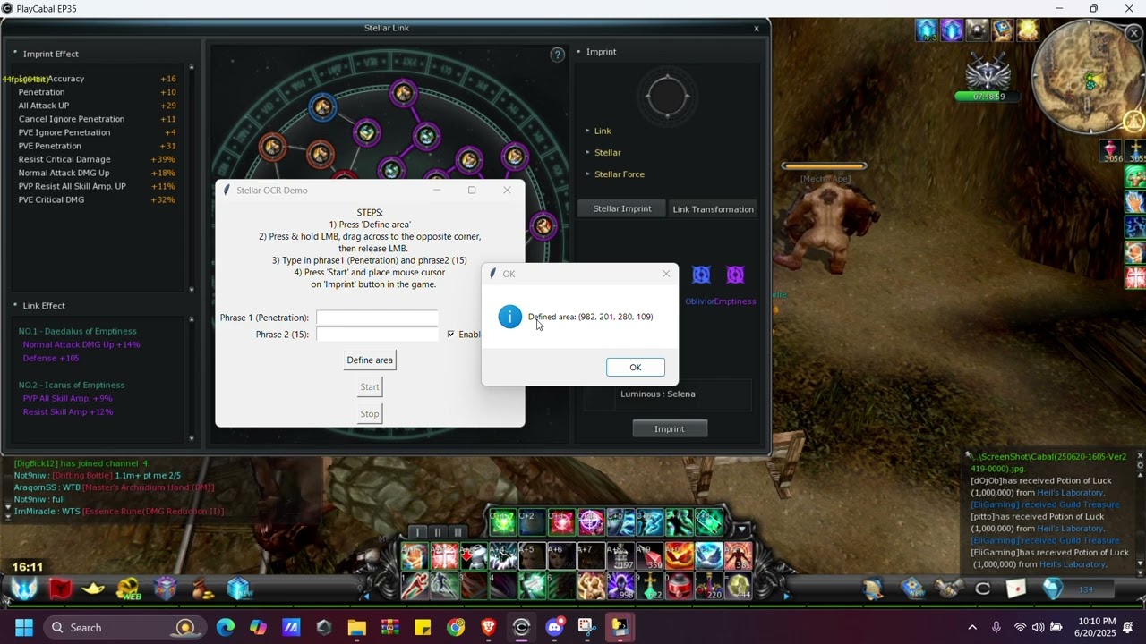Switch to Stellar Imprint tab
The image size is (1146, 644).
pyautogui.click(x=622, y=208)
